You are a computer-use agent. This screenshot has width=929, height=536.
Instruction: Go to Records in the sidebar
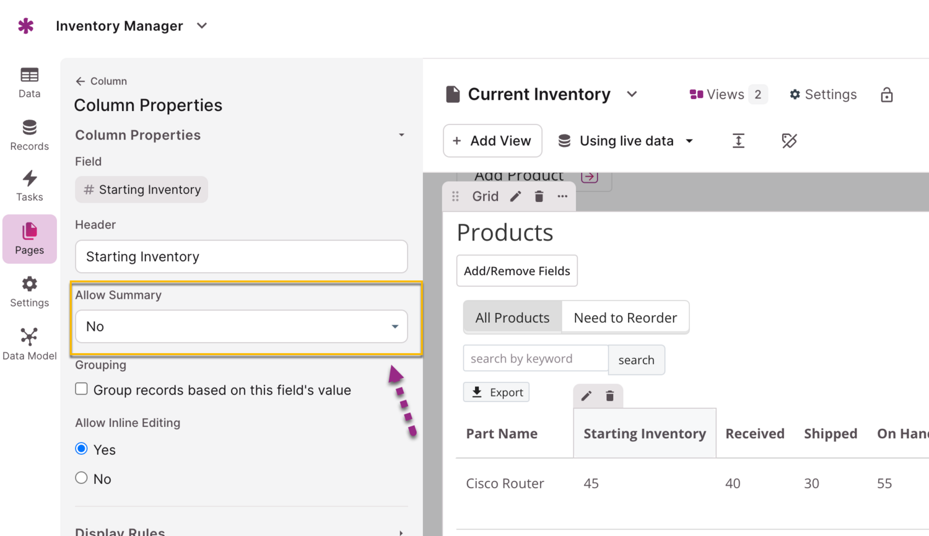click(29, 135)
